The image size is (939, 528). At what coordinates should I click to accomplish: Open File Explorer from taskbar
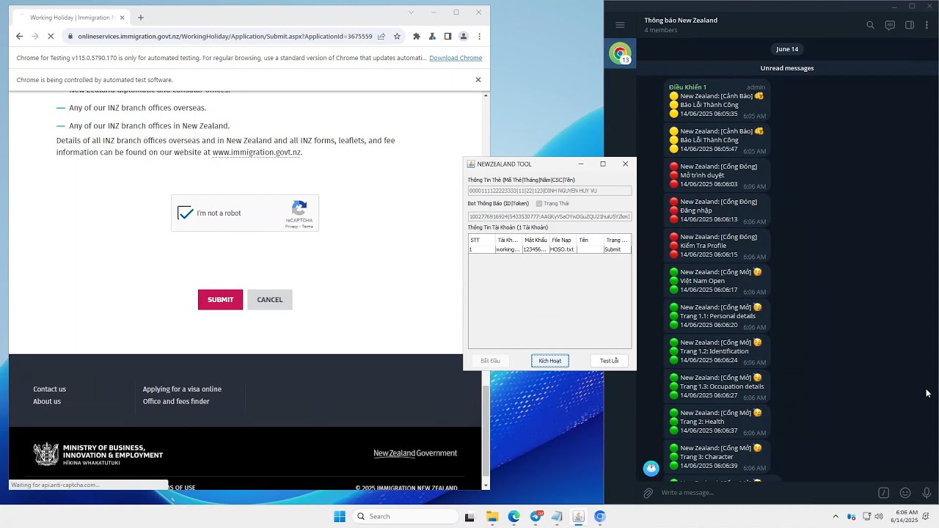(492, 516)
